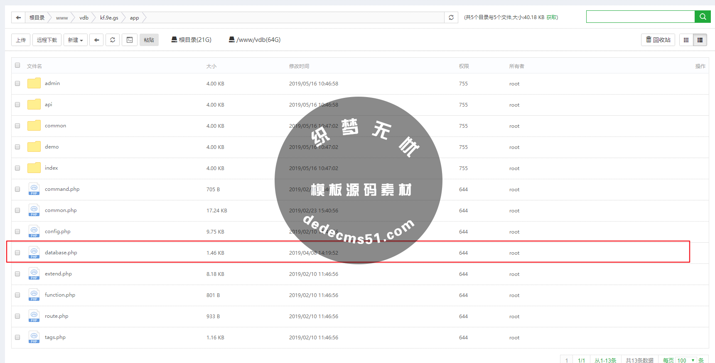Check the route.php checkbox

pyautogui.click(x=17, y=316)
